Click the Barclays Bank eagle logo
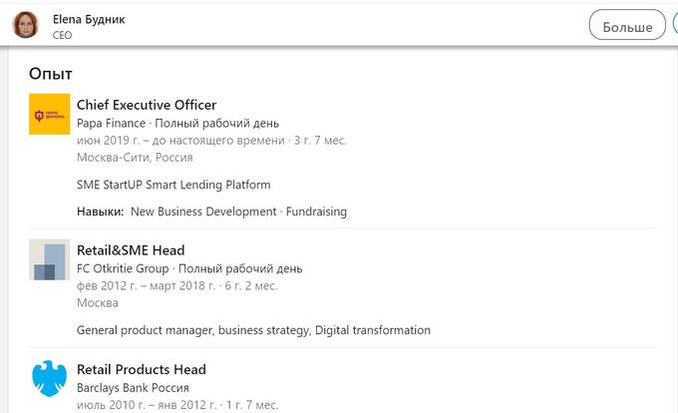678x413 pixels. click(x=49, y=378)
